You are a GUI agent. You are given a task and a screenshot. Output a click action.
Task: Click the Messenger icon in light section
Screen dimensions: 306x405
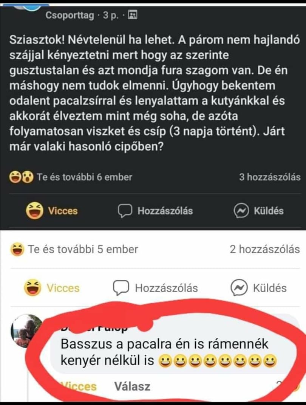click(239, 288)
